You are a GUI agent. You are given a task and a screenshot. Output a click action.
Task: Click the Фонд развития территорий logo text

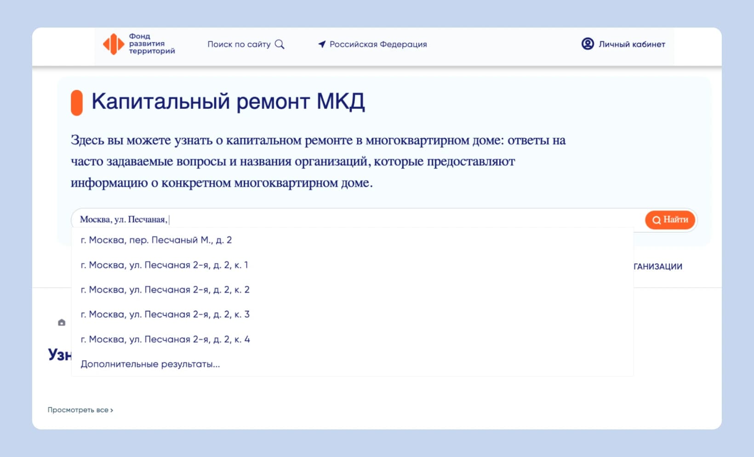(x=152, y=44)
